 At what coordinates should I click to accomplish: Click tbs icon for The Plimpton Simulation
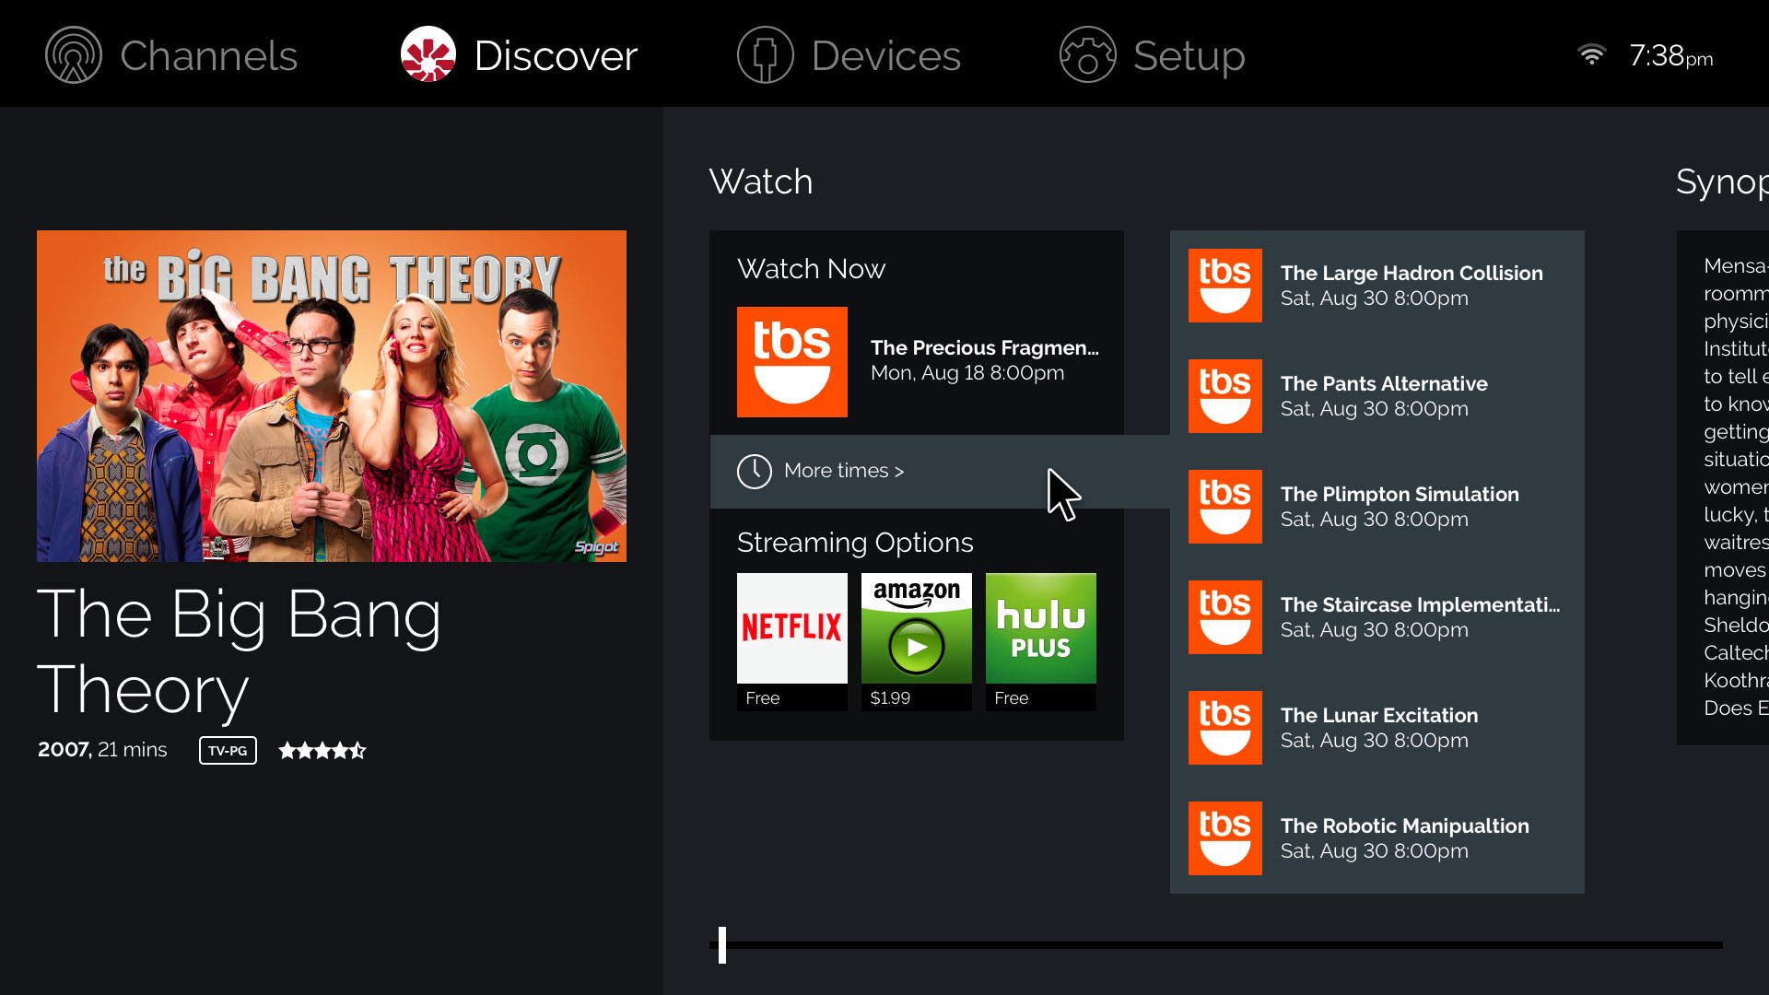tap(1225, 507)
